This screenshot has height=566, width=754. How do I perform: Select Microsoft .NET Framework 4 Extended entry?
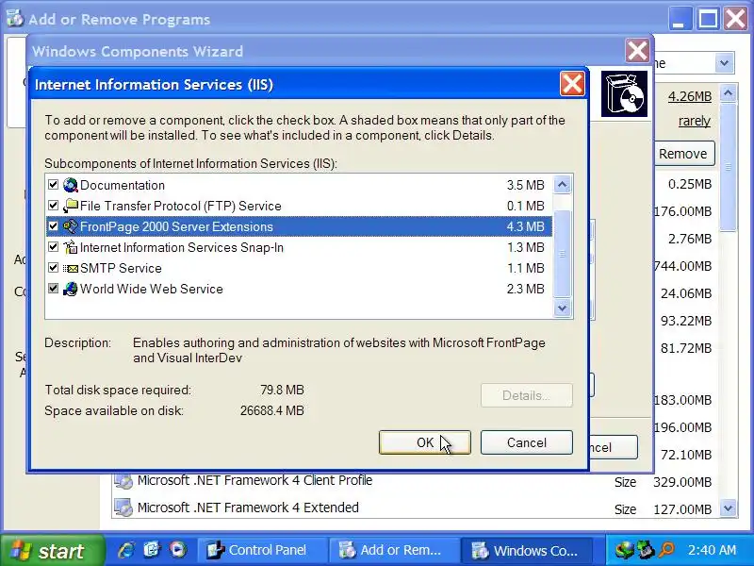click(x=248, y=508)
